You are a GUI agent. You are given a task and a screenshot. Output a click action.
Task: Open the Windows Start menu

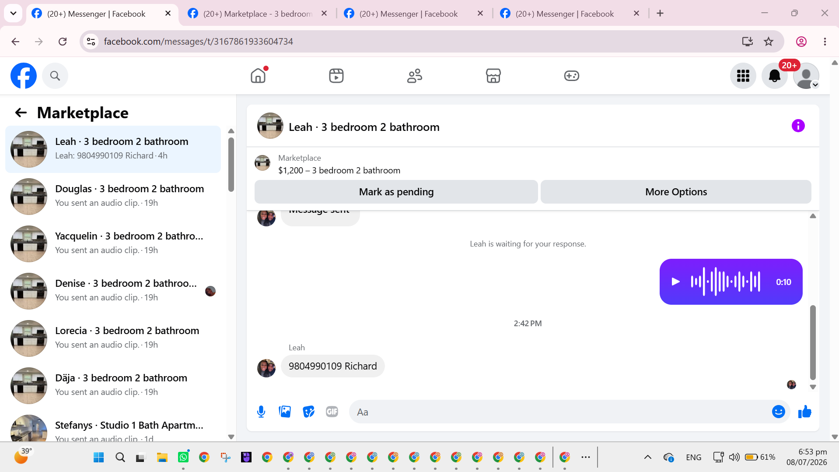point(99,458)
